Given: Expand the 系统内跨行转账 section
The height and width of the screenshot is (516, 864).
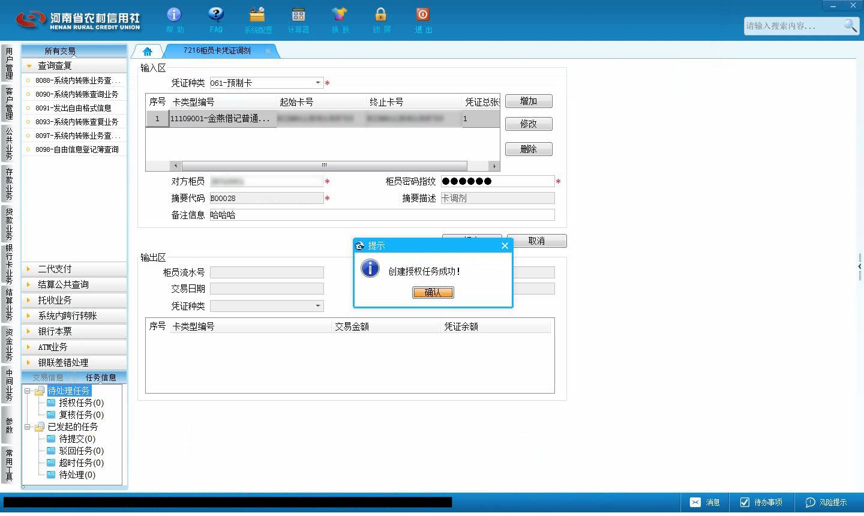Looking at the screenshot, I should point(74,316).
